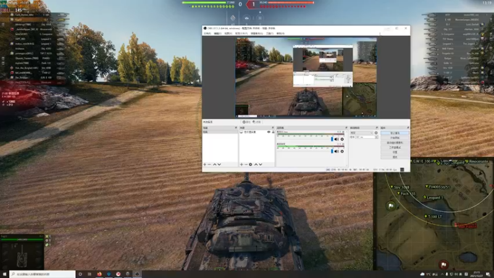494x278 pixels.
Task: Toggle lock icon of display capture source
Action: pos(273,132)
